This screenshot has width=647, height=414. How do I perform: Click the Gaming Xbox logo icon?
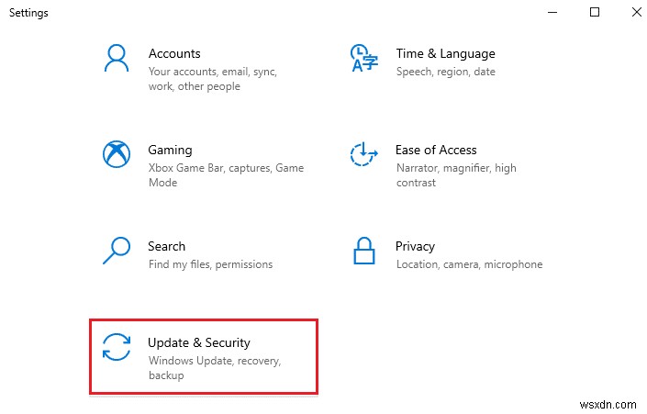117,155
